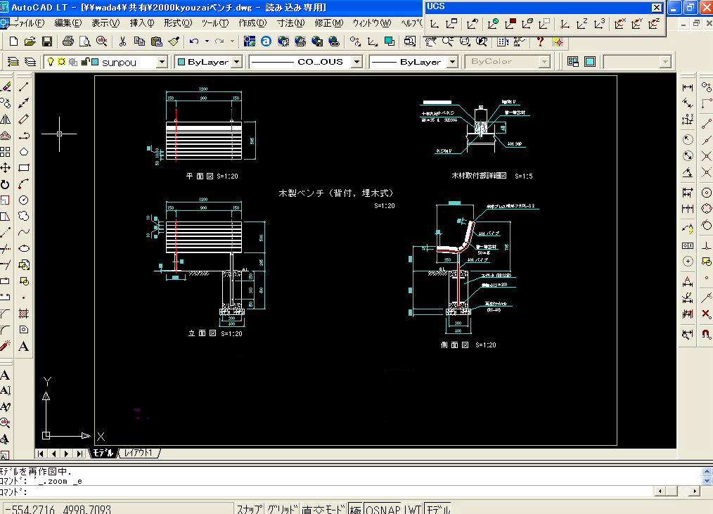Toggle モデル space button in status bar
Screen dimensions: 713x514
coord(437,509)
